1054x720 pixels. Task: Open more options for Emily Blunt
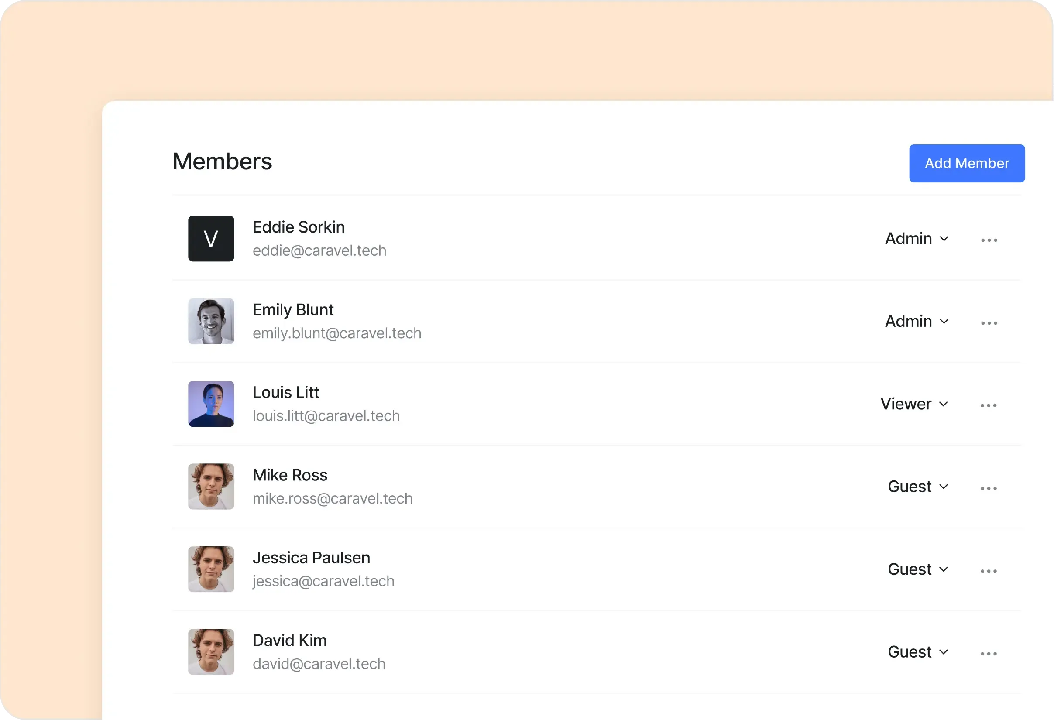point(989,323)
